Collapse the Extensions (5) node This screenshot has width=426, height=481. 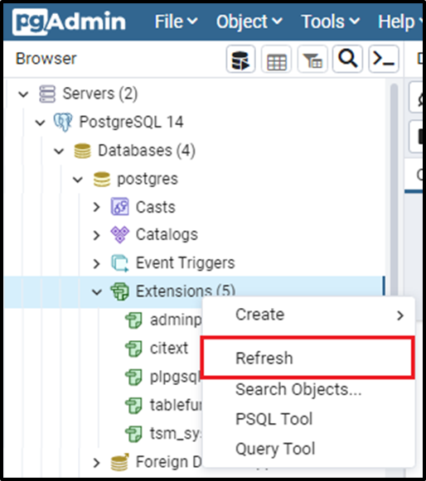point(97,291)
